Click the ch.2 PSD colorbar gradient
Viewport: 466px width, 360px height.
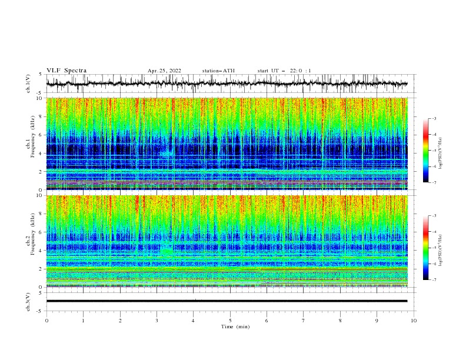(x=425, y=248)
